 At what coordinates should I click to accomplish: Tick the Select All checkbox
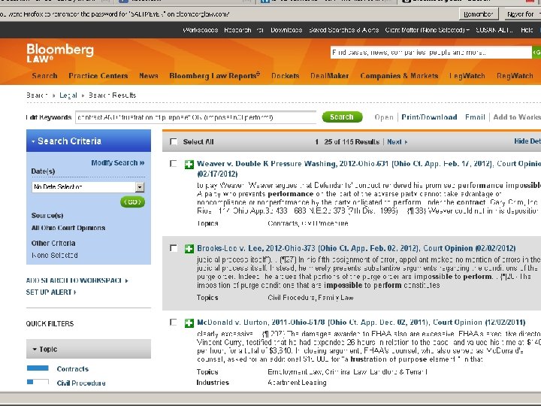[174, 141]
